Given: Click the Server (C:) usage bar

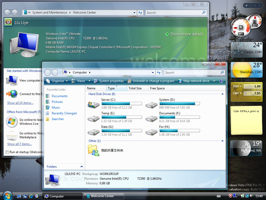Looking at the screenshot, I should pos(122,104).
